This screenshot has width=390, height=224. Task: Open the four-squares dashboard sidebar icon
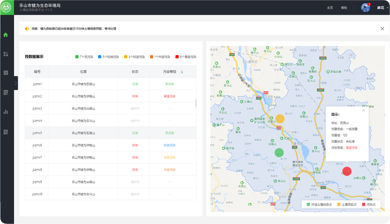click(6, 54)
